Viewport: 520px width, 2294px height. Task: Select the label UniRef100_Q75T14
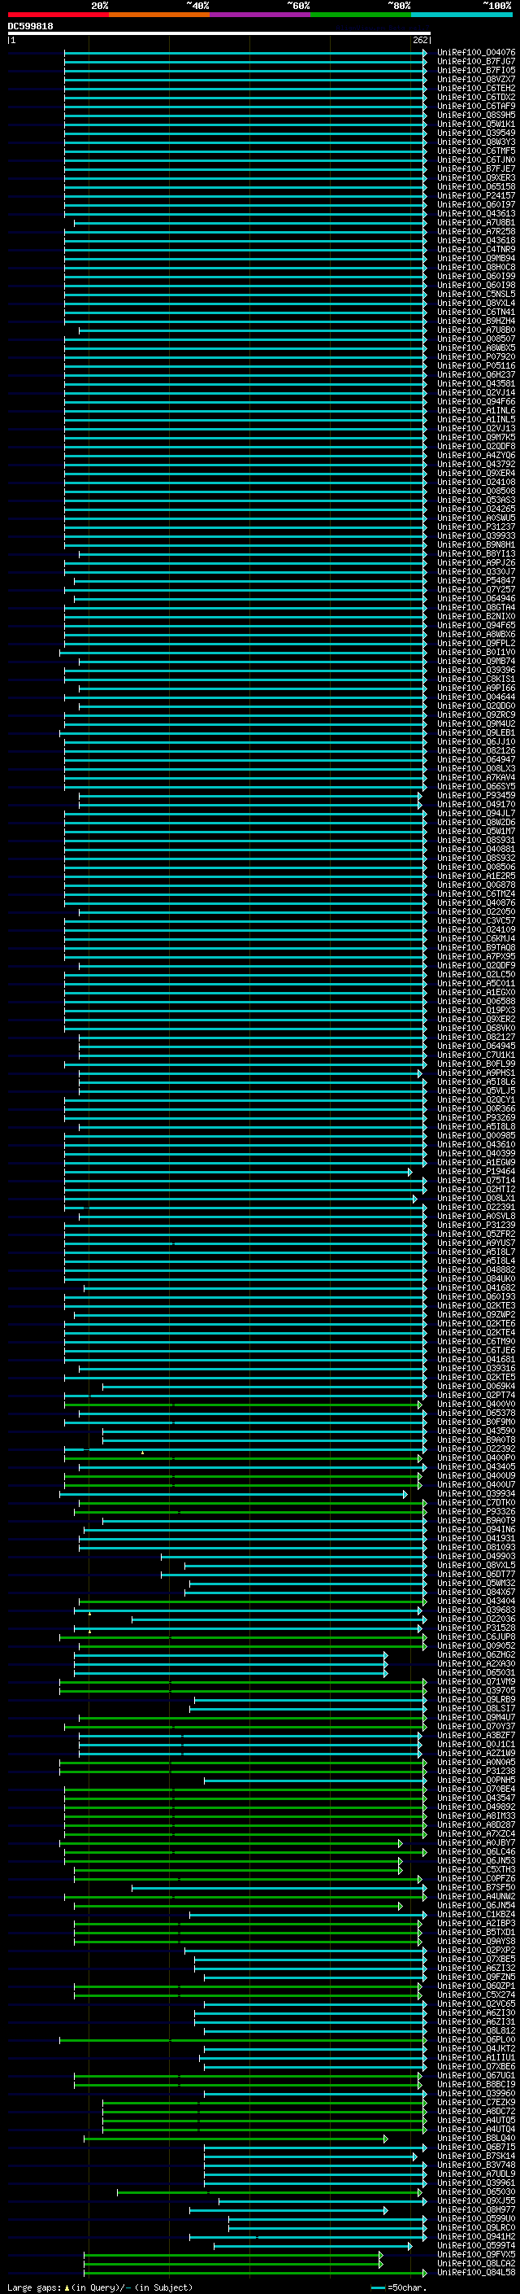tap(476, 1180)
